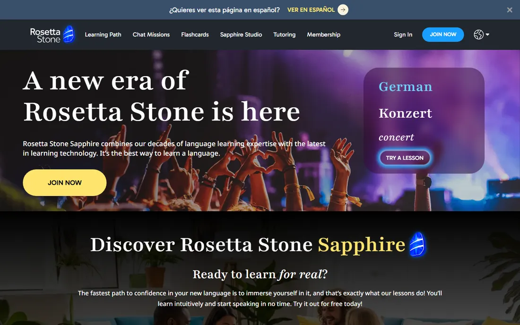Click the German language heading
The image size is (520, 325).
[406, 87]
